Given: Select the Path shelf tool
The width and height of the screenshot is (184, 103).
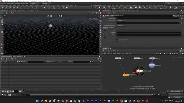Looking at the screenshot, I should pos(41,8).
